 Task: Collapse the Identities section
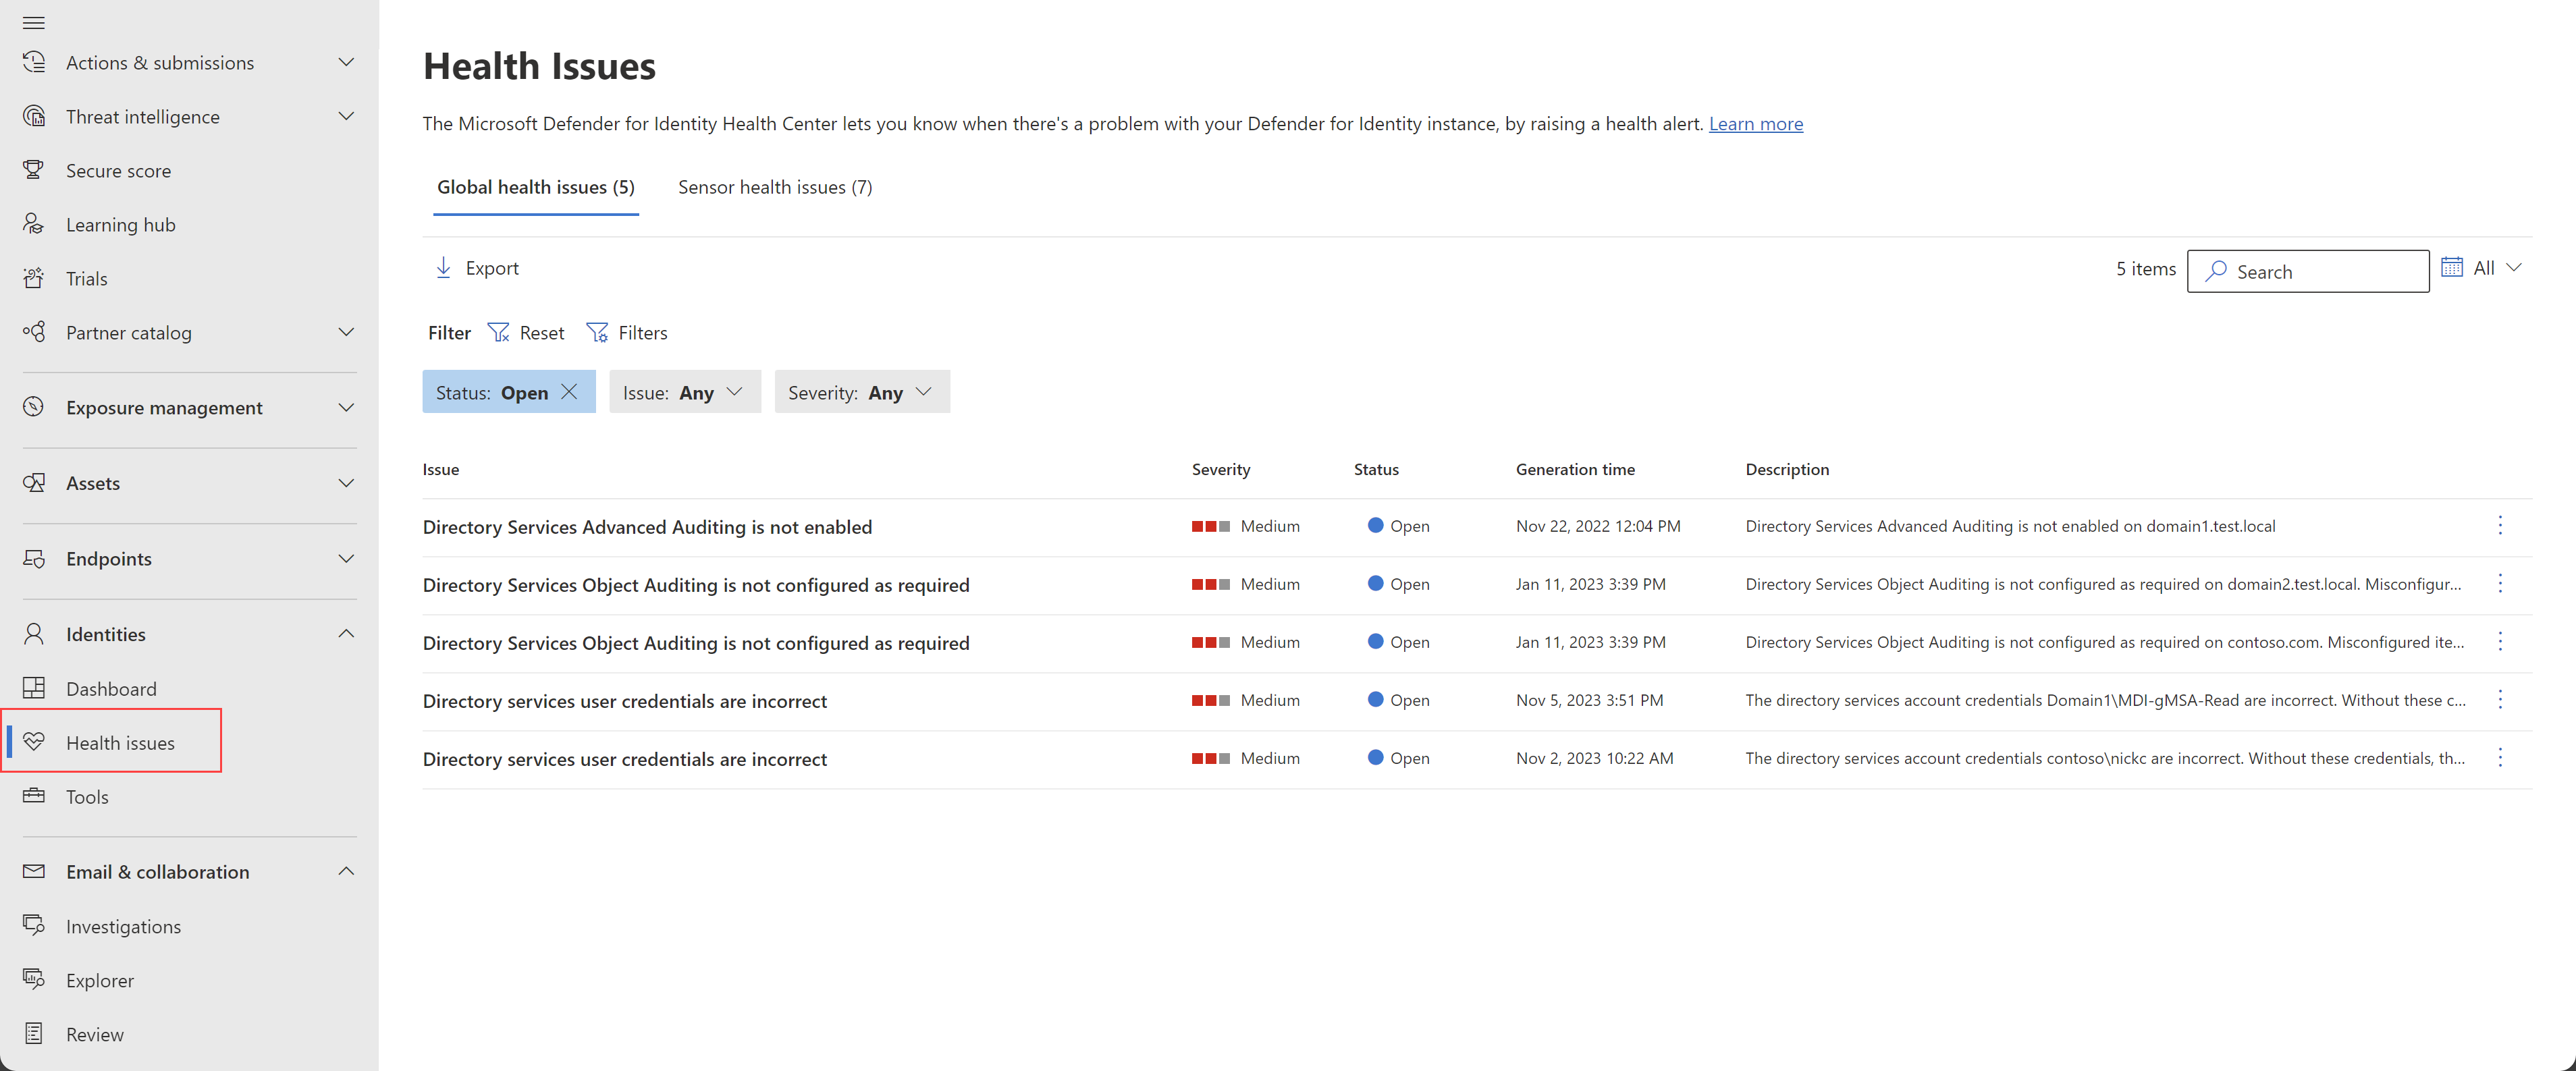coord(346,634)
